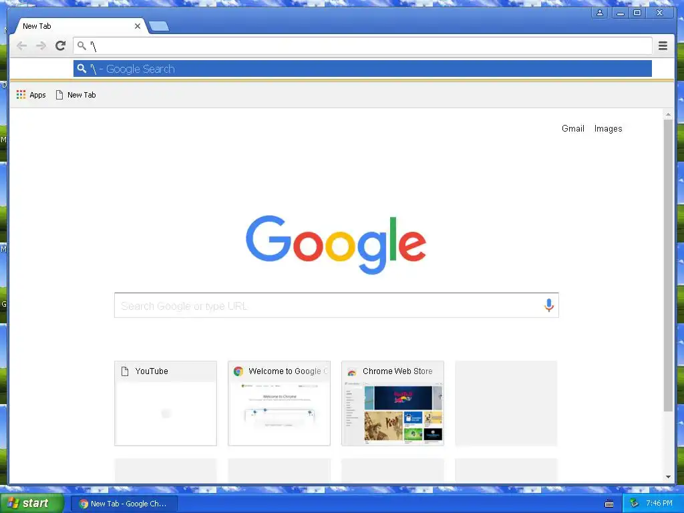Click the forward navigation arrow

click(41, 46)
